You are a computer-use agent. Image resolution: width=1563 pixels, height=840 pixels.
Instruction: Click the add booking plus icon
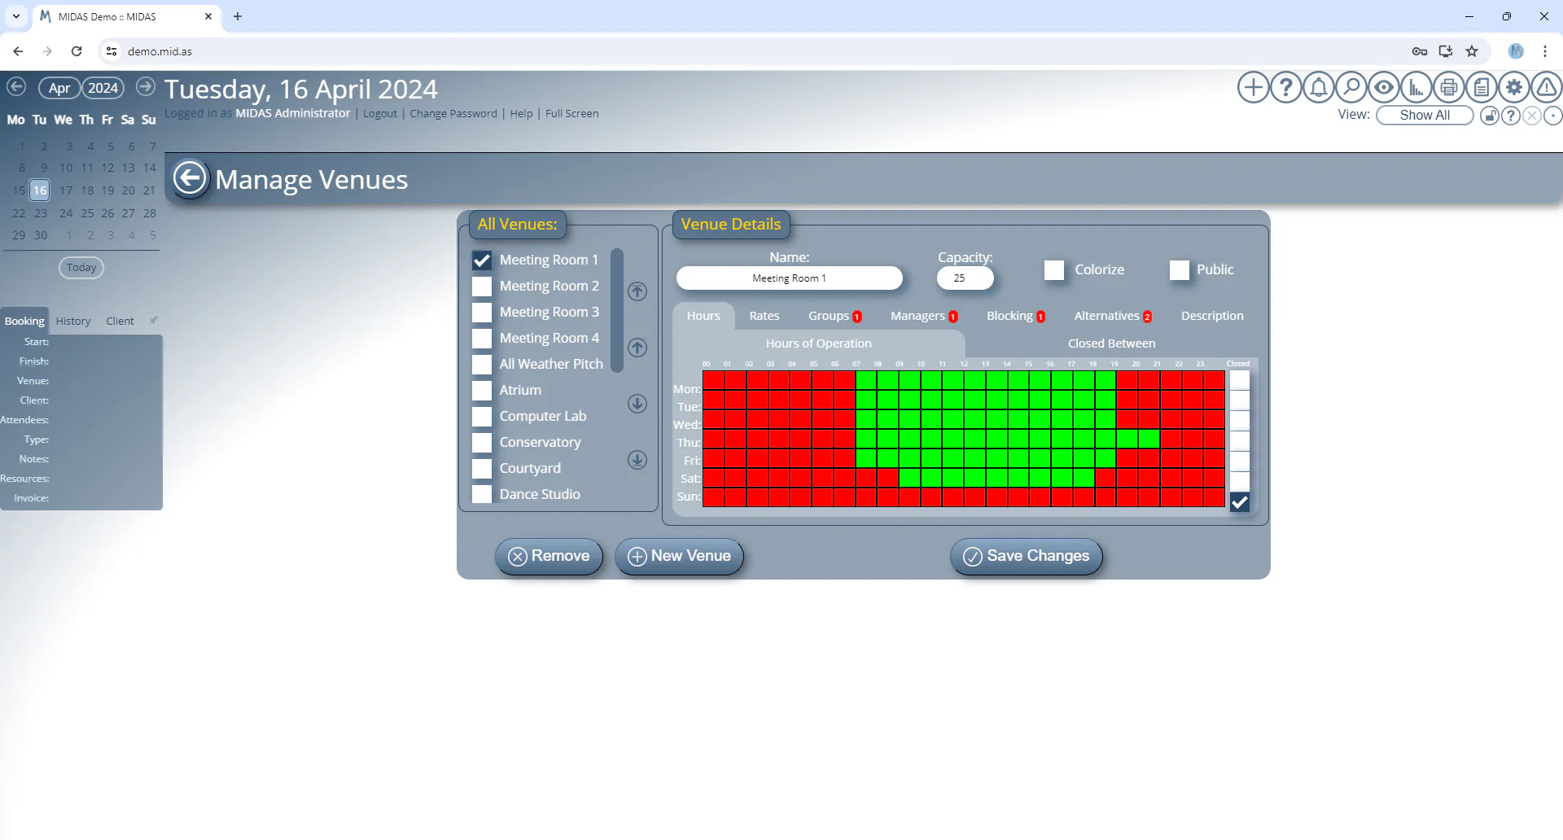pos(1254,87)
